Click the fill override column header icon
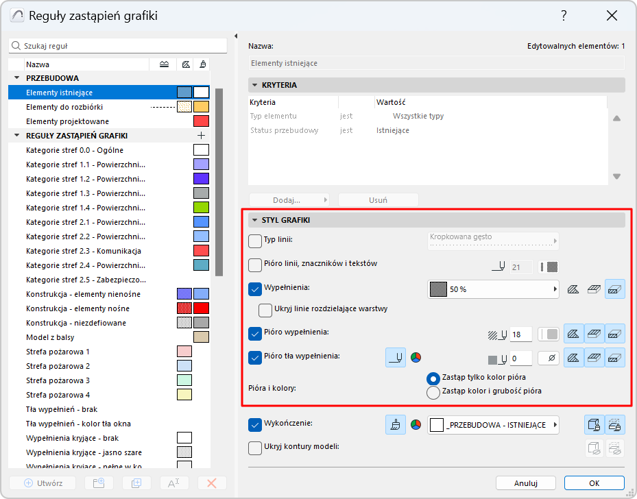 tap(186, 64)
